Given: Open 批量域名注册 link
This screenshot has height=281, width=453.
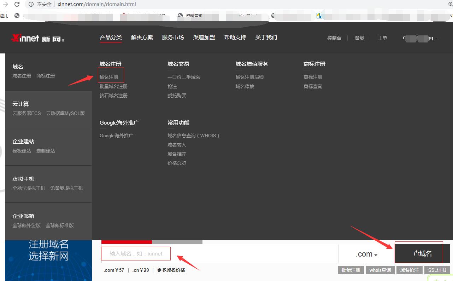Looking at the screenshot, I should pyautogui.click(x=113, y=86).
